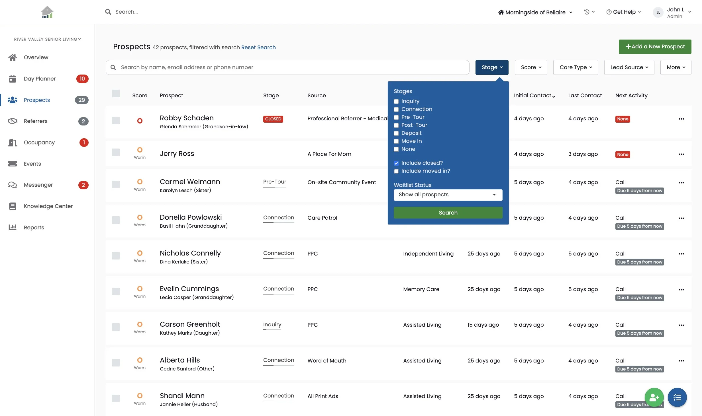This screenshot has height=416, width=702.
Task: Click the CLOSED badge on Robby Schaden
Action: click(x=273, y=119)
